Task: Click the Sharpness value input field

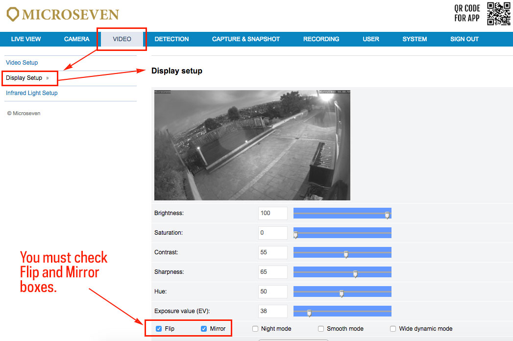Action: click(272, 272)
